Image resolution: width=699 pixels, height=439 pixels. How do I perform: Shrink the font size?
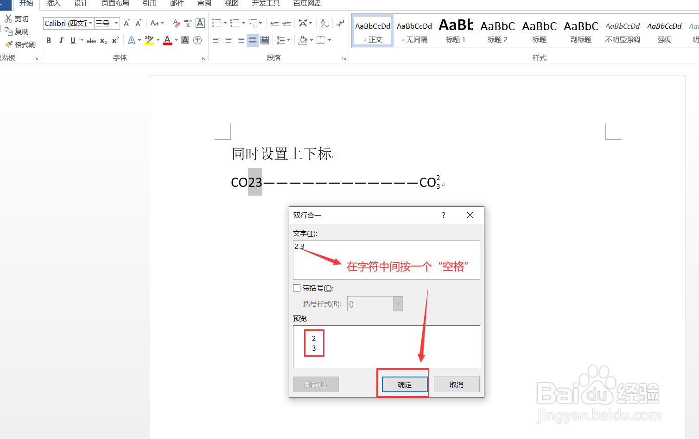click(x=138, y=23)
